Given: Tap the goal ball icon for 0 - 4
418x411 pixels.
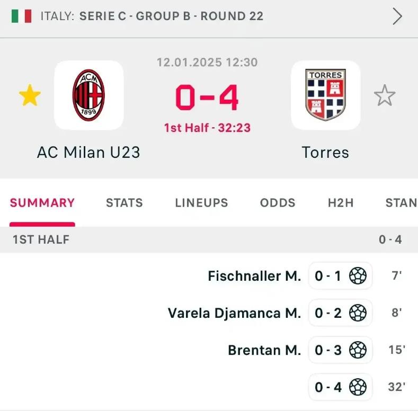Looking at the screenshot, I should [358, 387].
